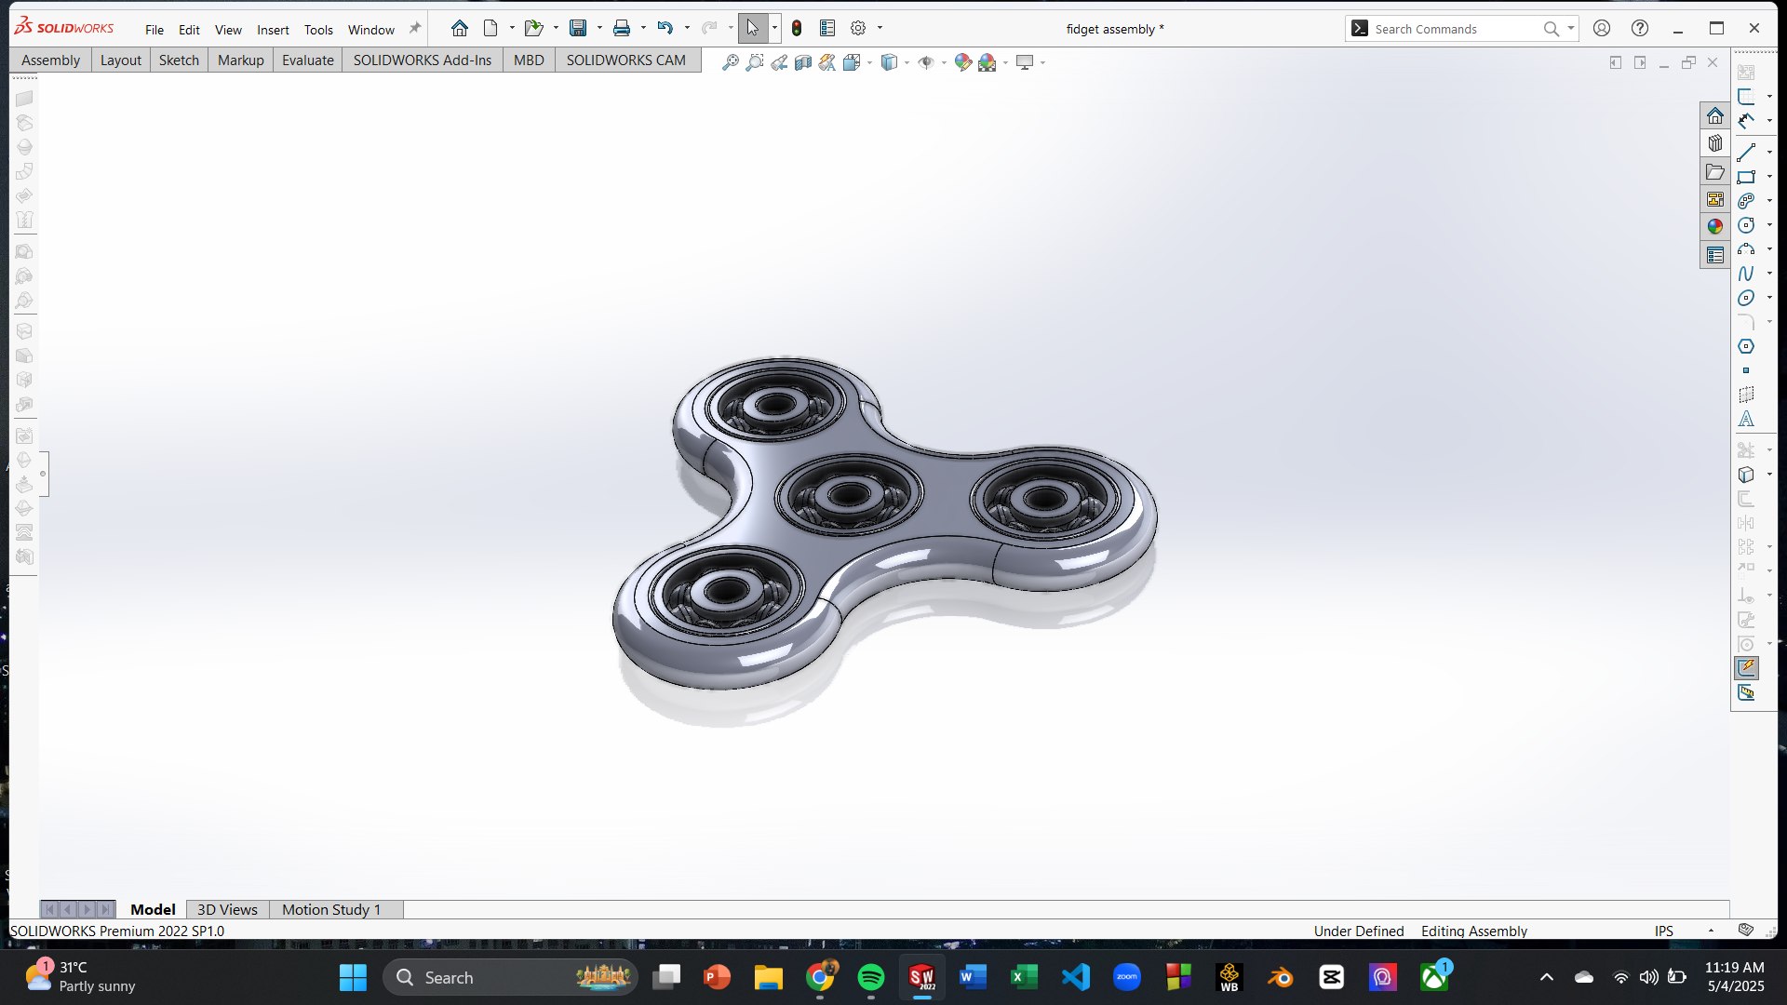Click the Home welcome icon in top toolbar
Image resolution: width=1787 pixels, height=1005 pixels.
tap(460, 29)
